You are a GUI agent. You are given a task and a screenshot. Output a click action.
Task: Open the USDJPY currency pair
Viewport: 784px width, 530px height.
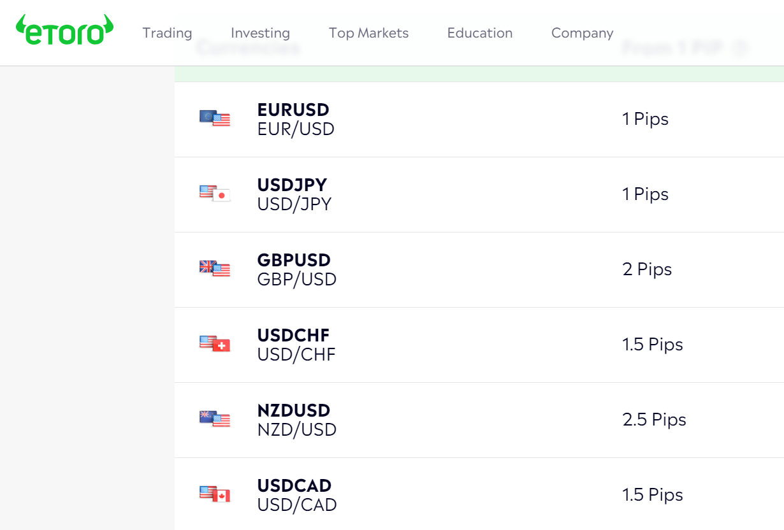pos(292,185)
